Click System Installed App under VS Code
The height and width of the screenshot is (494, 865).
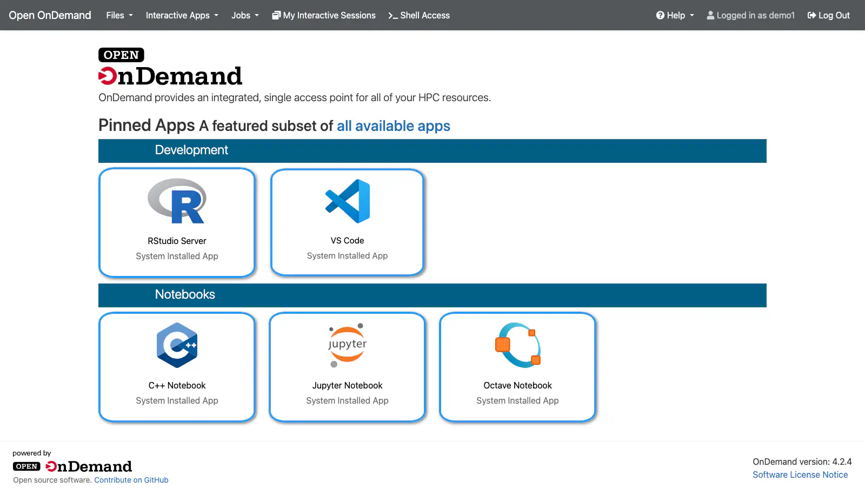[x=347, y=255]
